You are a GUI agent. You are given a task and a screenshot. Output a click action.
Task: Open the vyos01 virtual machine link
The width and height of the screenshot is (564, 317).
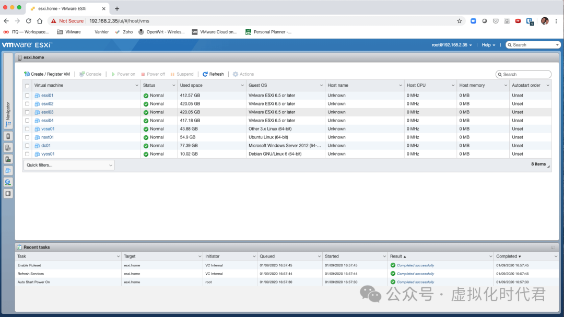point(48,154)
